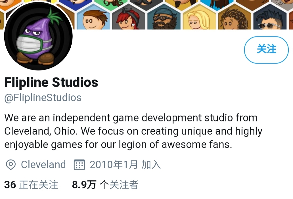Open the masked onion profile picture
Screen dimensions: 293x199
[39, 36]
